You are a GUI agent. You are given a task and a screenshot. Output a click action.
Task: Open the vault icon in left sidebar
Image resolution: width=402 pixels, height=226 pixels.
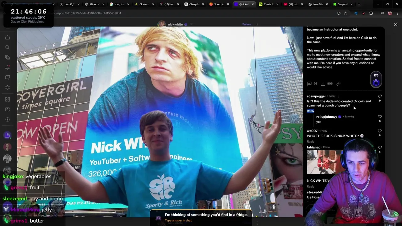coord(8,110)
